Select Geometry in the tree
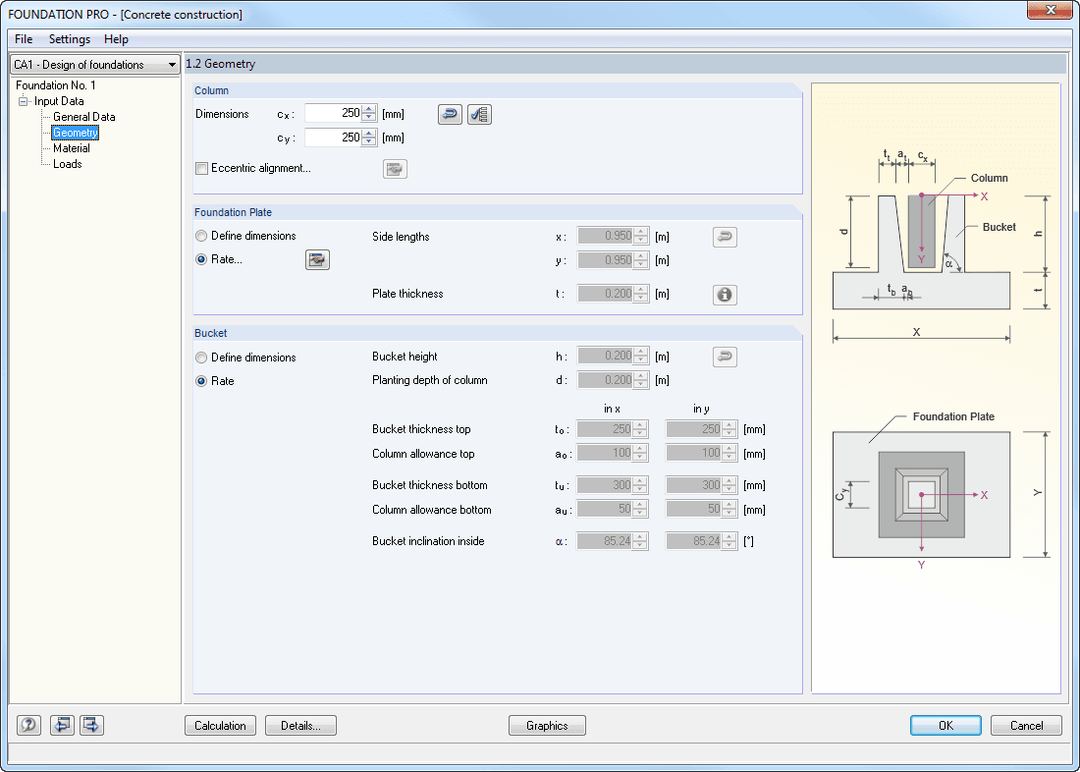Screen dimensions: 1080x772 (76, 133)
